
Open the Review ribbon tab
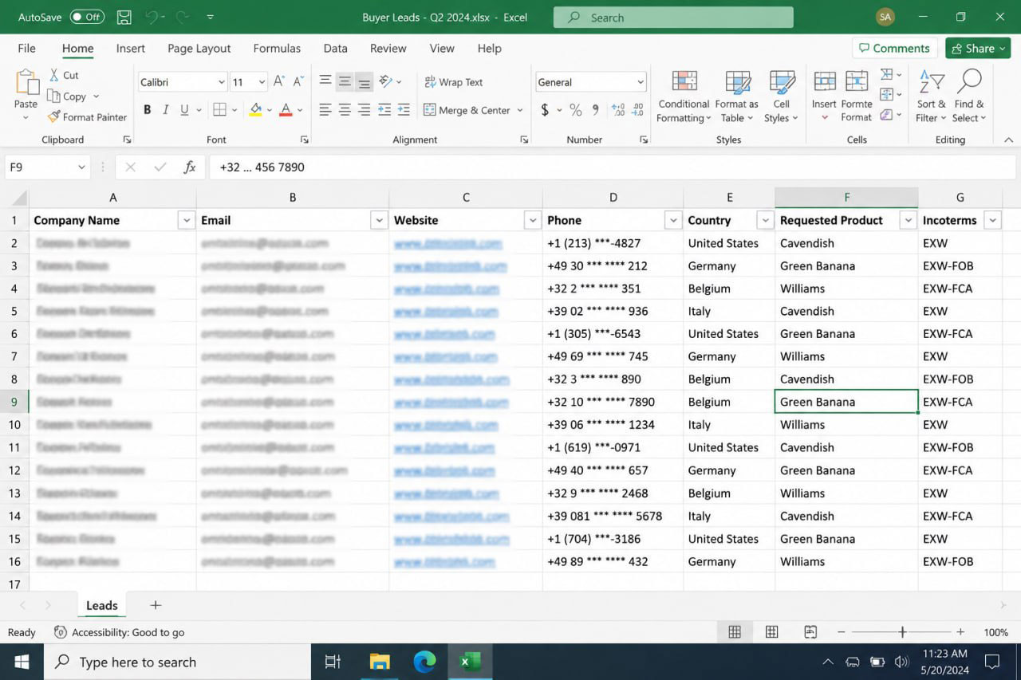pyautogui.click(x=388, y=48)
